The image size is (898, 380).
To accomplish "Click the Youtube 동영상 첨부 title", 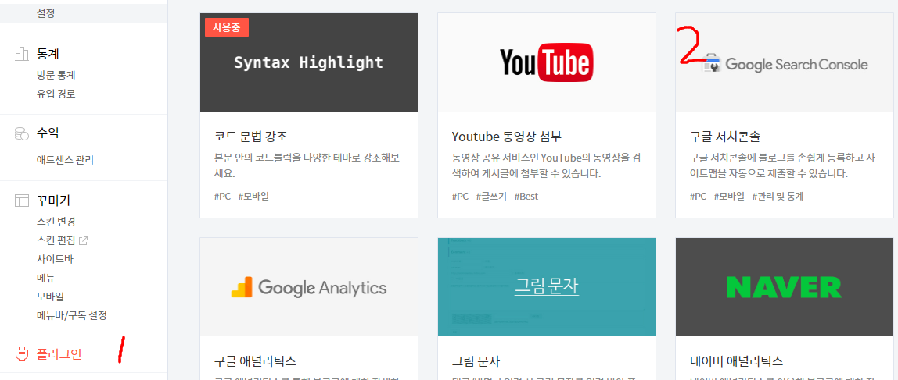I will pyautogui.click(x=507, y=137).
